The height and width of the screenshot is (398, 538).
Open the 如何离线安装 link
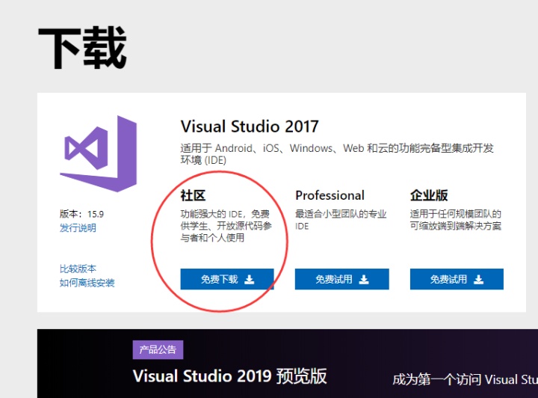87,283
